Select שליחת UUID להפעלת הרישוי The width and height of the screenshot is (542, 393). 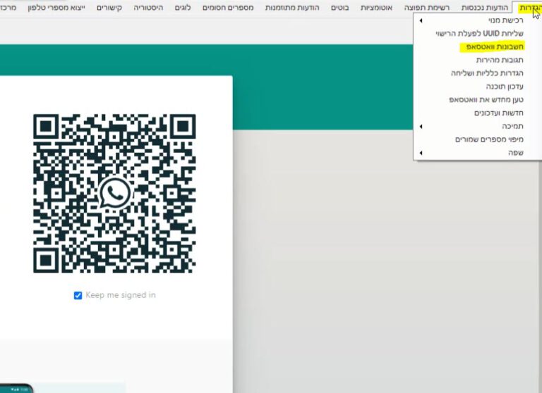[477, 34]
